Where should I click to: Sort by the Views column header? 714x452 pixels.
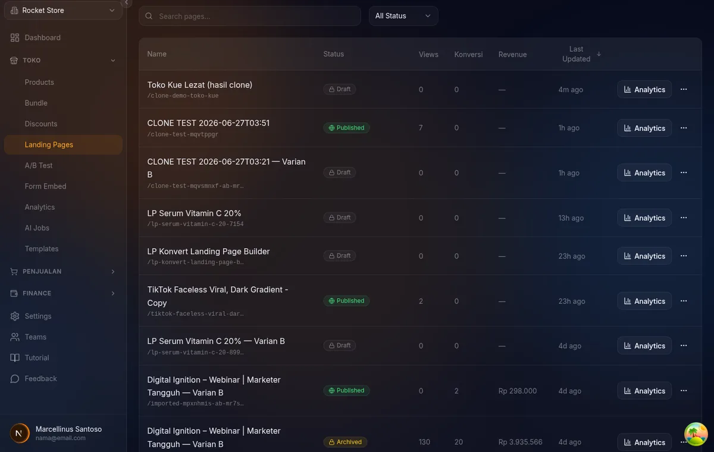(428, 54)
